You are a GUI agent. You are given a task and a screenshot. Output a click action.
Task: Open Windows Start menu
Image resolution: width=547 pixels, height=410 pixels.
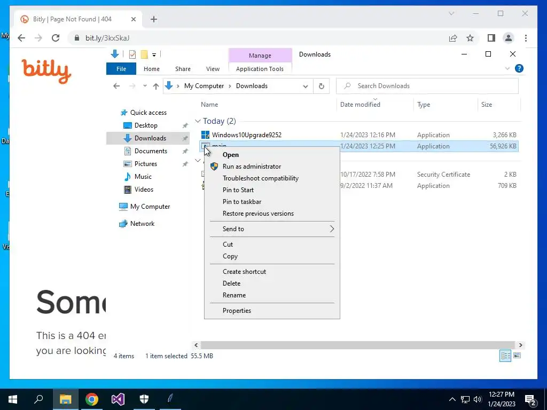[13, 399]
